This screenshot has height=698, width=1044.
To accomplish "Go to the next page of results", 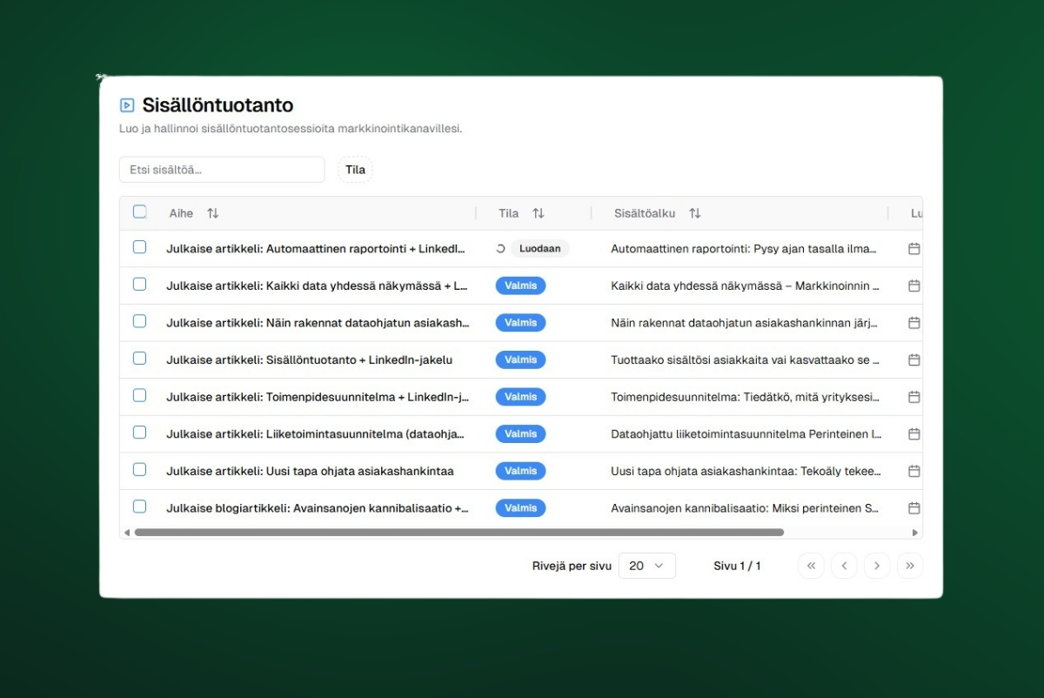I will [877, 565].
